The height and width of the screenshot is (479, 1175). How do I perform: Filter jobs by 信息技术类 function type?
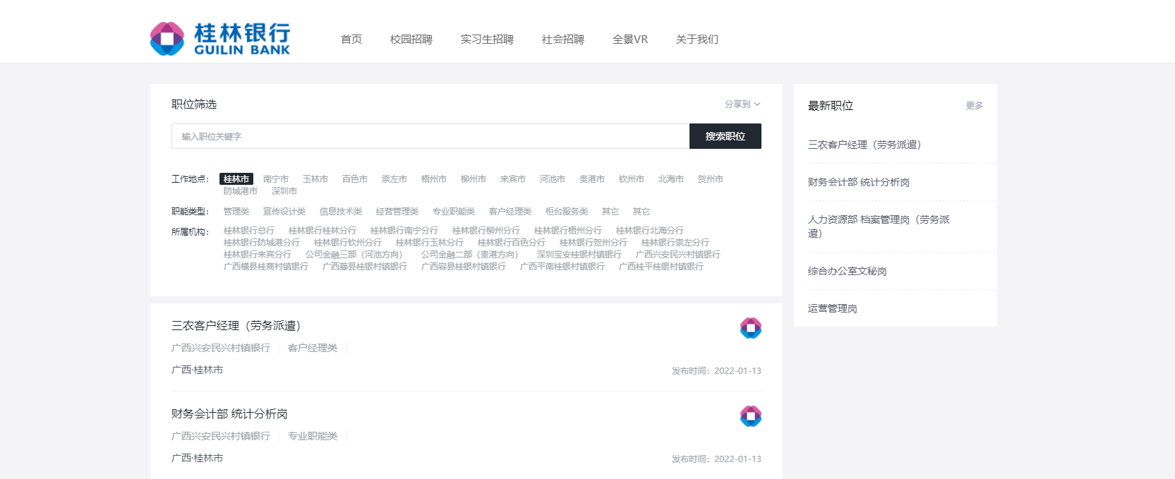pyautogui.click(x=340, y=212)
